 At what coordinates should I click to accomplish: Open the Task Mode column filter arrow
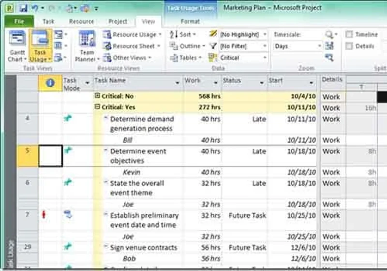click(x=87, y=83)
